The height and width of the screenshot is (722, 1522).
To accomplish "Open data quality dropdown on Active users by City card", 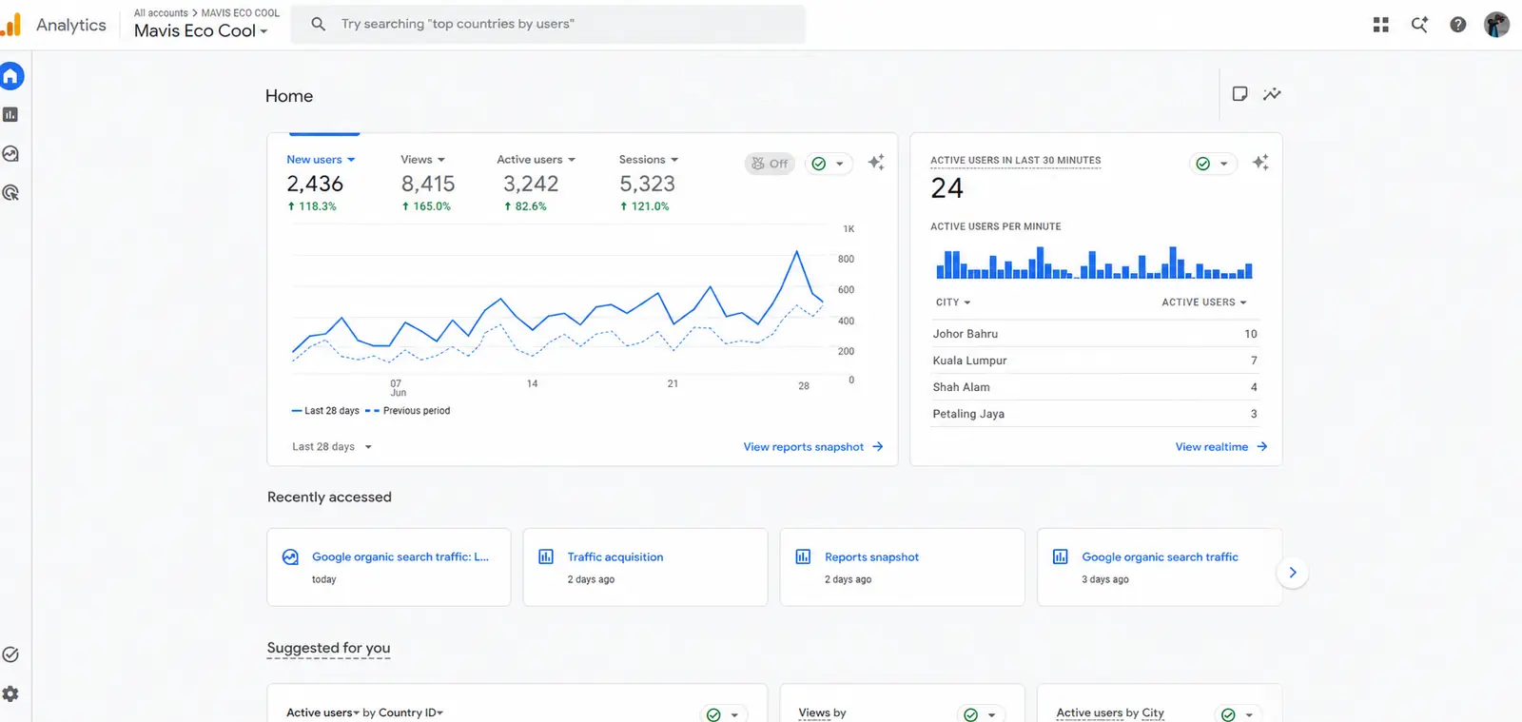I will pyautogui.click(x=1239, y=714).
